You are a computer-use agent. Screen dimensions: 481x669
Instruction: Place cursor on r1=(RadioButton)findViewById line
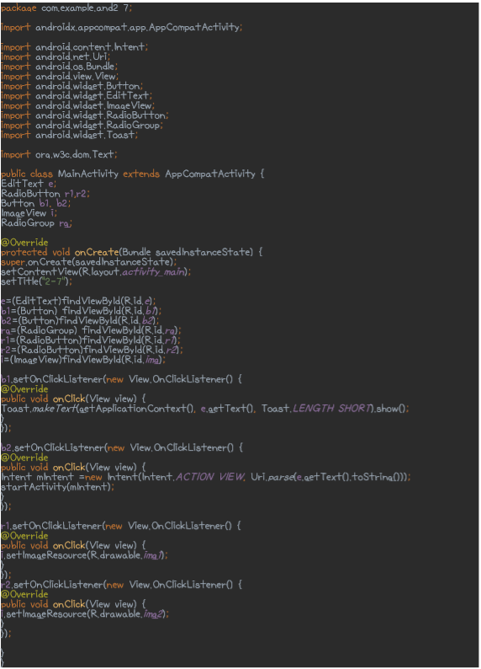pos(91,340)
